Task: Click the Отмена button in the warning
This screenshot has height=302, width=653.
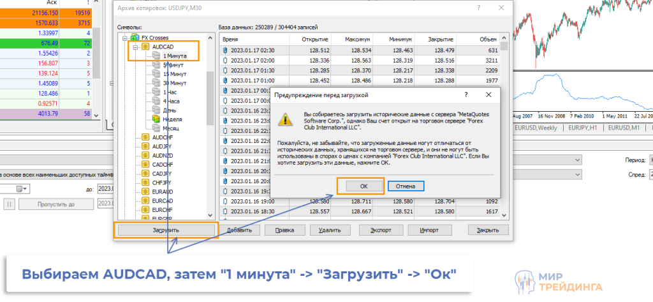Action: (x=406, y=186)
